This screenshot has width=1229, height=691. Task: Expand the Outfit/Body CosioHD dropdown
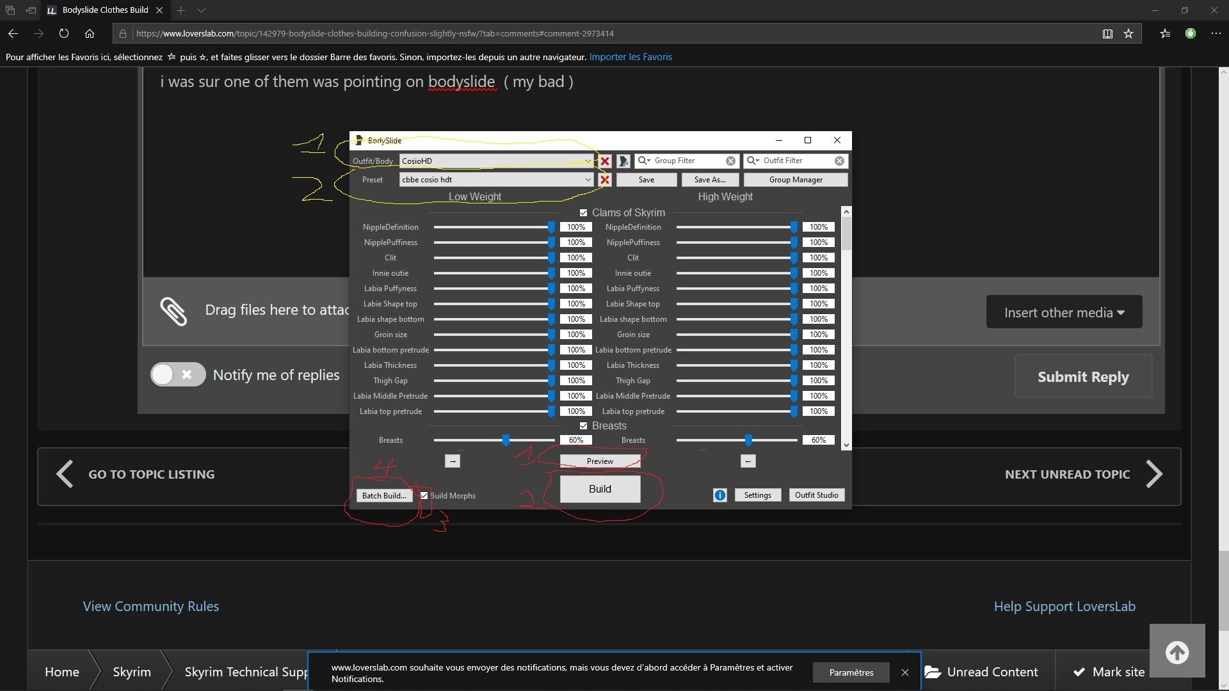[x=588, y=161]
